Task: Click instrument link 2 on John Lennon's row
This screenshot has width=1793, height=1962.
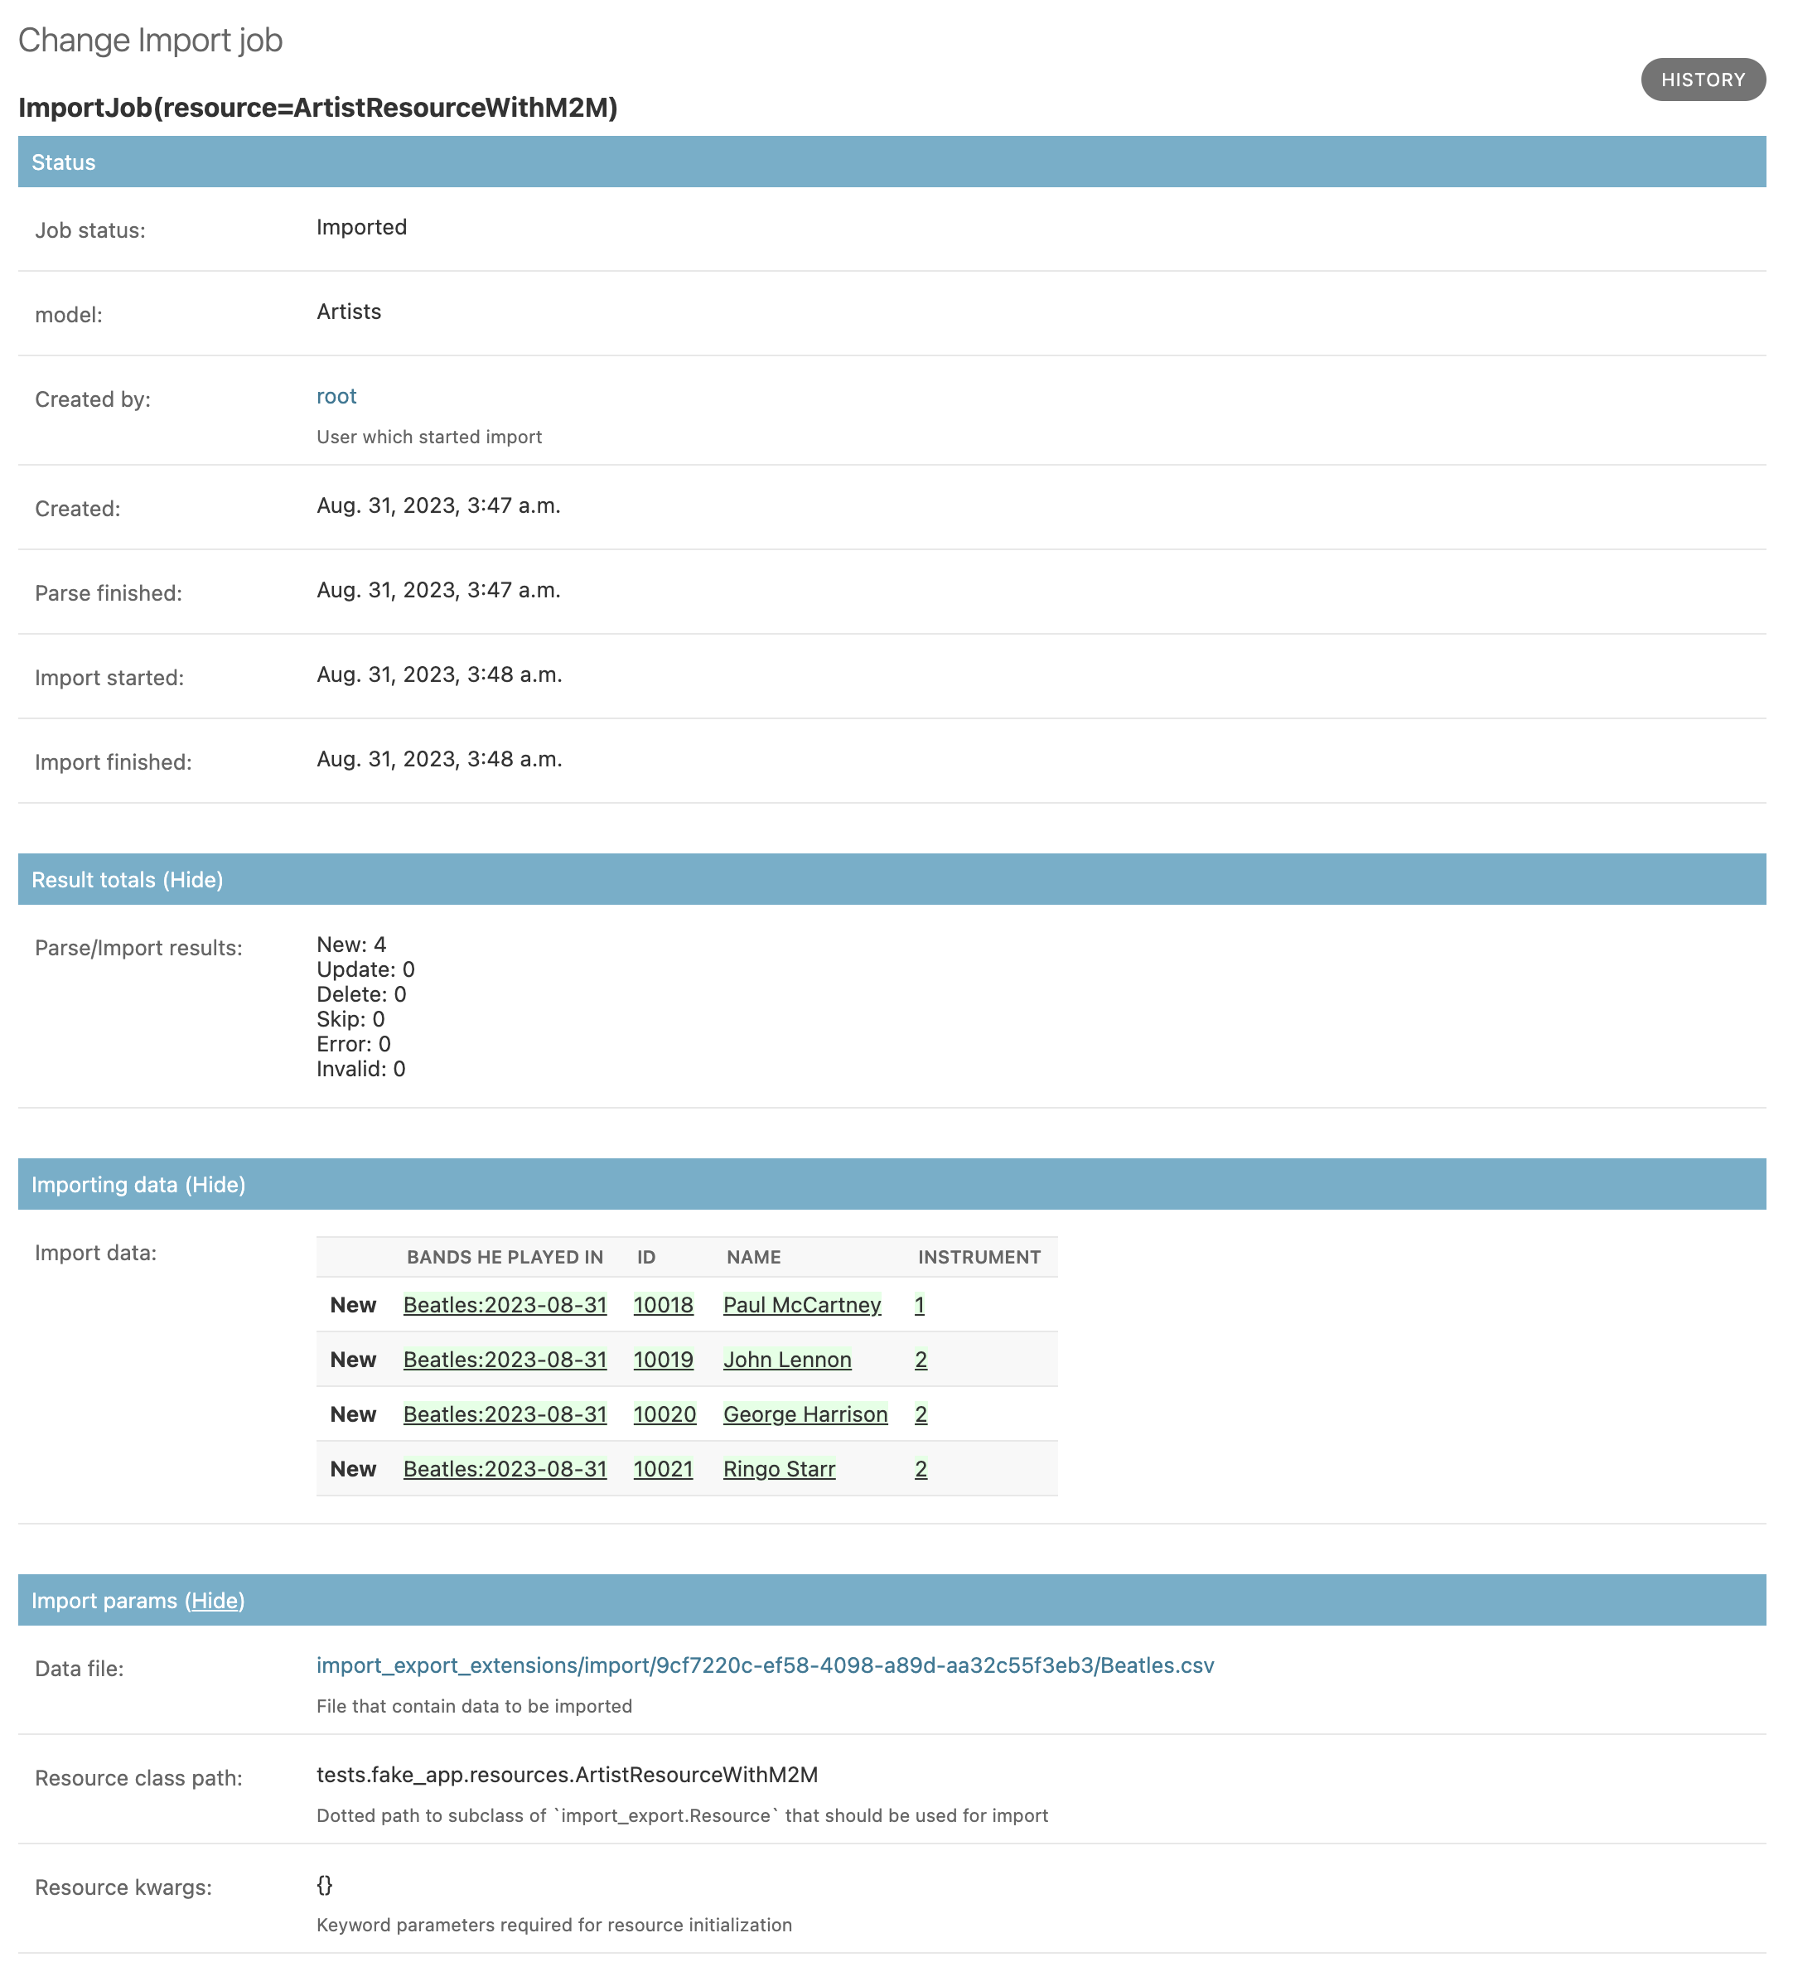Action: [x=920, y=1360]
